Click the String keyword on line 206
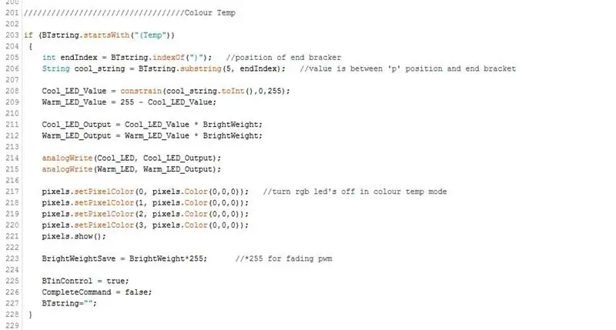This screenshot has width=616, height=330. tap(55, 68)
